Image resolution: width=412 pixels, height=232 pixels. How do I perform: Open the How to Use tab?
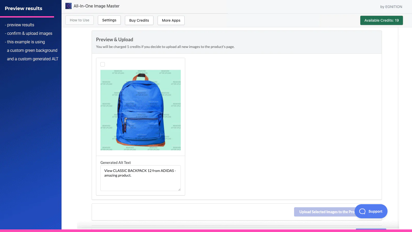[80, 20]
